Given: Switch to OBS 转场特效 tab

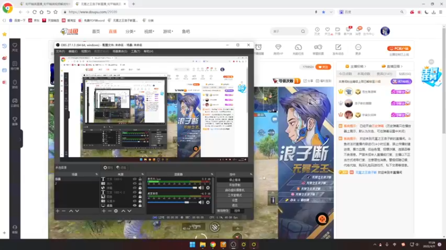Looking at the screenshot, I should coord(222,211).
